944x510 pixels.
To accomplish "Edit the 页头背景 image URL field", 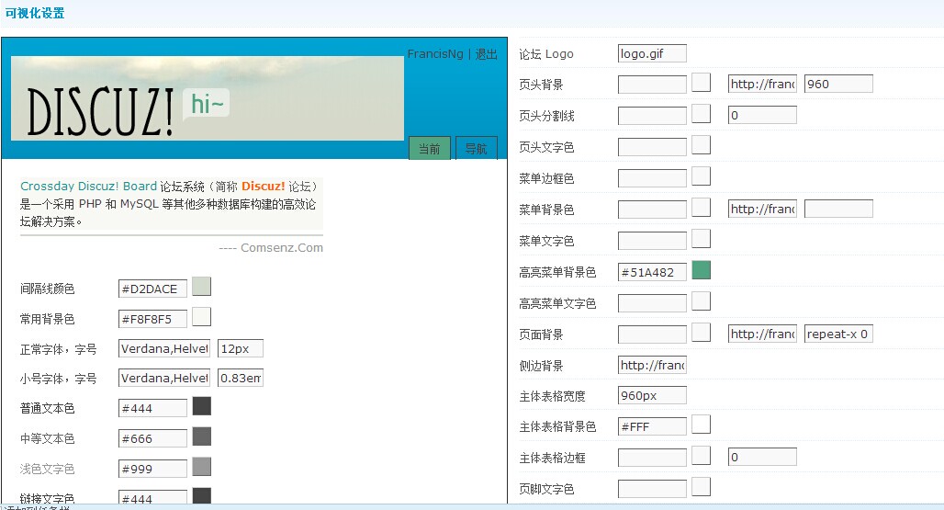I will tap(762, 84).
